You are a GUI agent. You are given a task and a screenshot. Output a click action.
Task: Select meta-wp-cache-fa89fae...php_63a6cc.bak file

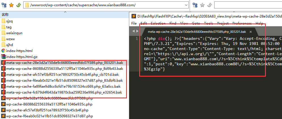pyautogui.click(x=63, y=86)
